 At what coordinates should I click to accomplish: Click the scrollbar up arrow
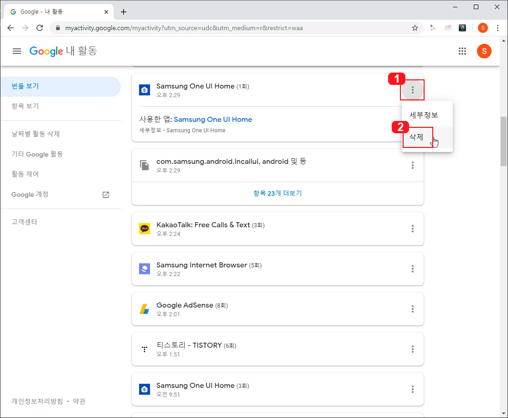(503, 41)
